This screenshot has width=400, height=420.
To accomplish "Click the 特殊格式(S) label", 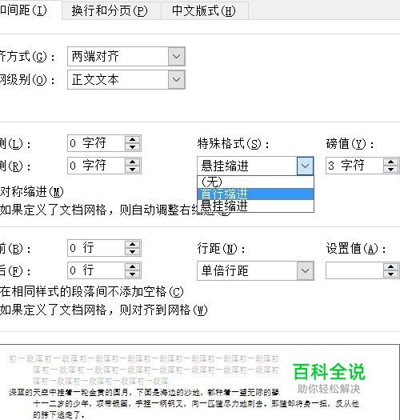I will [233, 144].
